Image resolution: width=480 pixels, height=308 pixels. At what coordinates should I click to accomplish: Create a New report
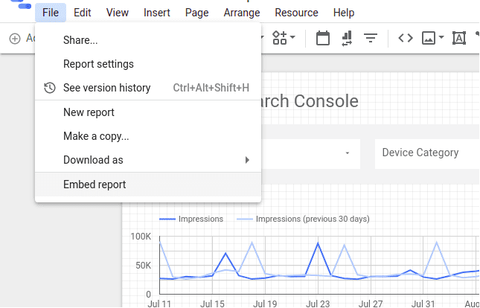[x=148, y=112]
